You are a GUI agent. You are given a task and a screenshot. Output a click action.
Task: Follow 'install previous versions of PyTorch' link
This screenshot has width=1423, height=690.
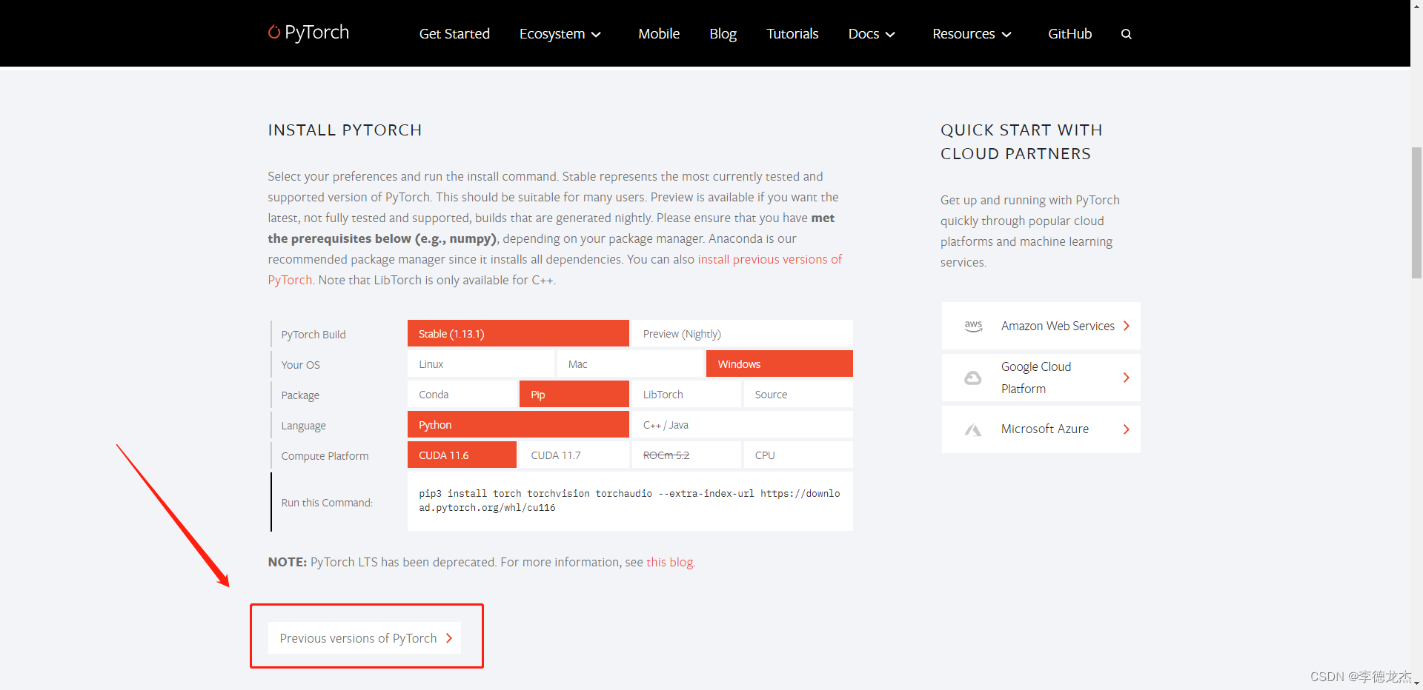[769, 259]
